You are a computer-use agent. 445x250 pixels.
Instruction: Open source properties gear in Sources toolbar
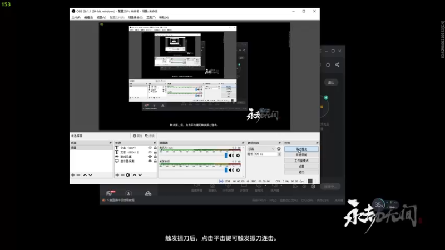(x=128, y=175)
